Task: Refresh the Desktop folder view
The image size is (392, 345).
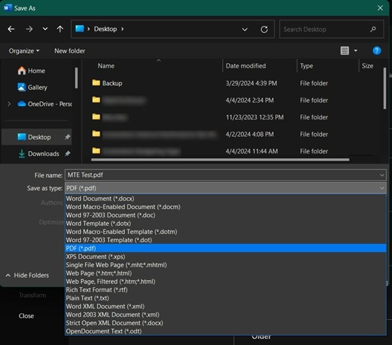Action: tap(264, 29)
